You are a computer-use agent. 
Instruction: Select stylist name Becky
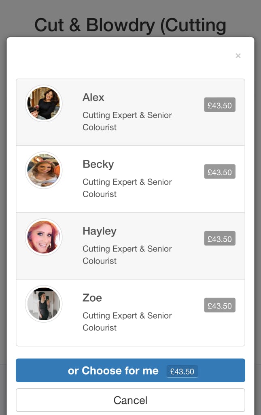(x=98, y=164)
